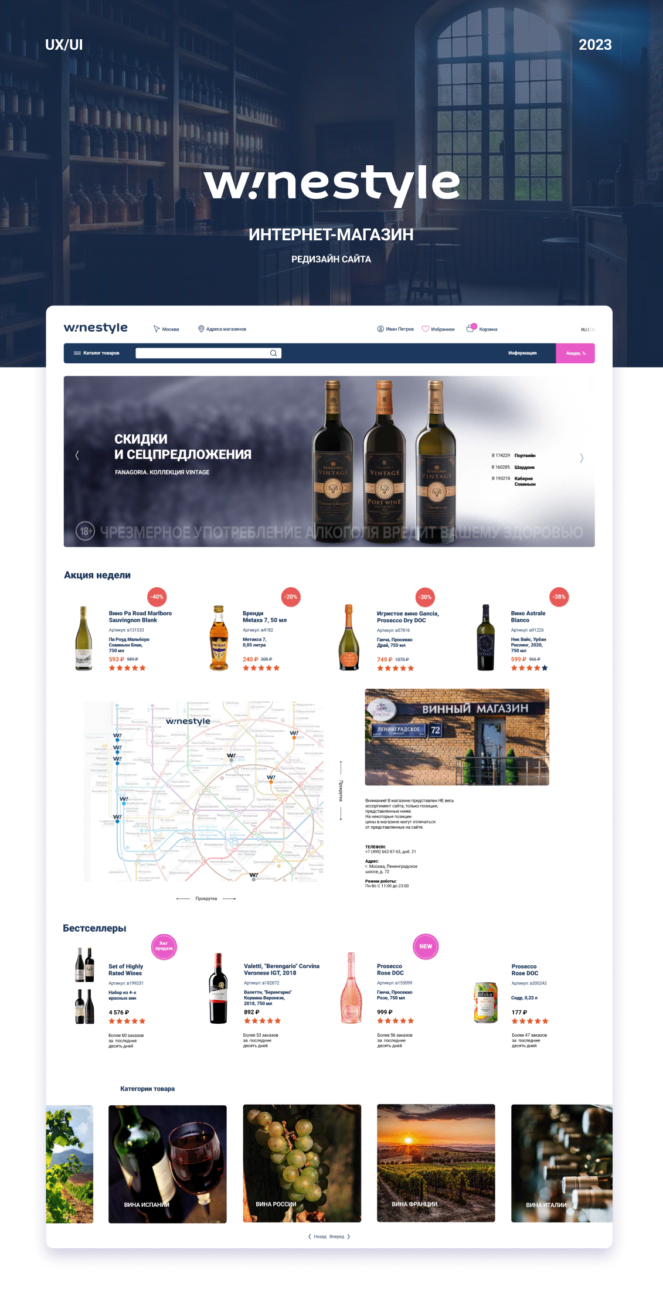Click the Metaxa 7 star rating
Screen dimensions: 663x1294
click(x=261, y=668)
